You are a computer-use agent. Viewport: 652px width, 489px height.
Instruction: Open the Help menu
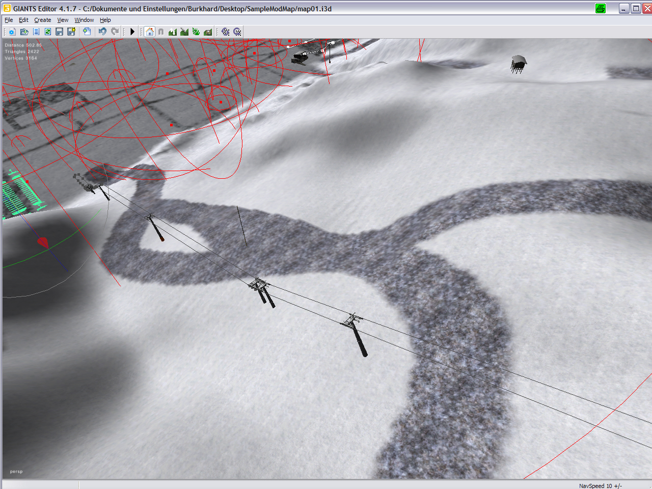(x=105, y=20)
